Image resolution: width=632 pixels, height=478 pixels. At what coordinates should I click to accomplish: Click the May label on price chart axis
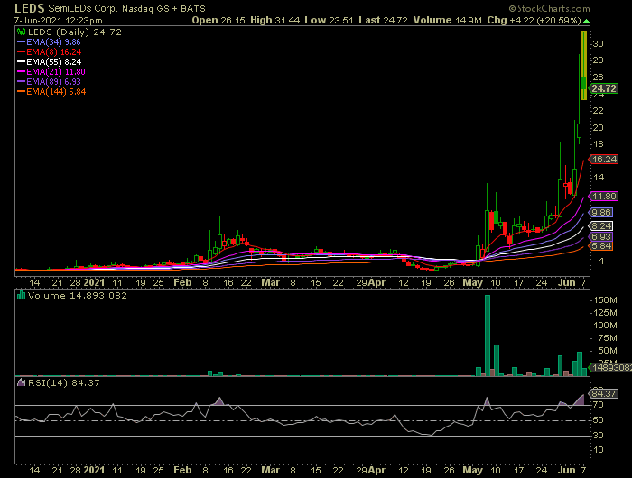click(x=472, y=282)
